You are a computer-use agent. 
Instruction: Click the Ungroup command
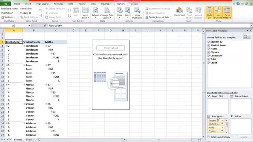[52, 13]
